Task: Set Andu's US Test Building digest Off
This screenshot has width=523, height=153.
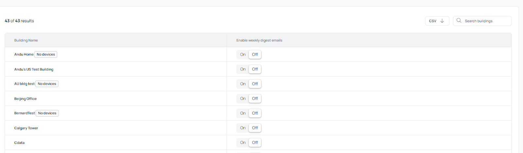Action: (255, 69)
